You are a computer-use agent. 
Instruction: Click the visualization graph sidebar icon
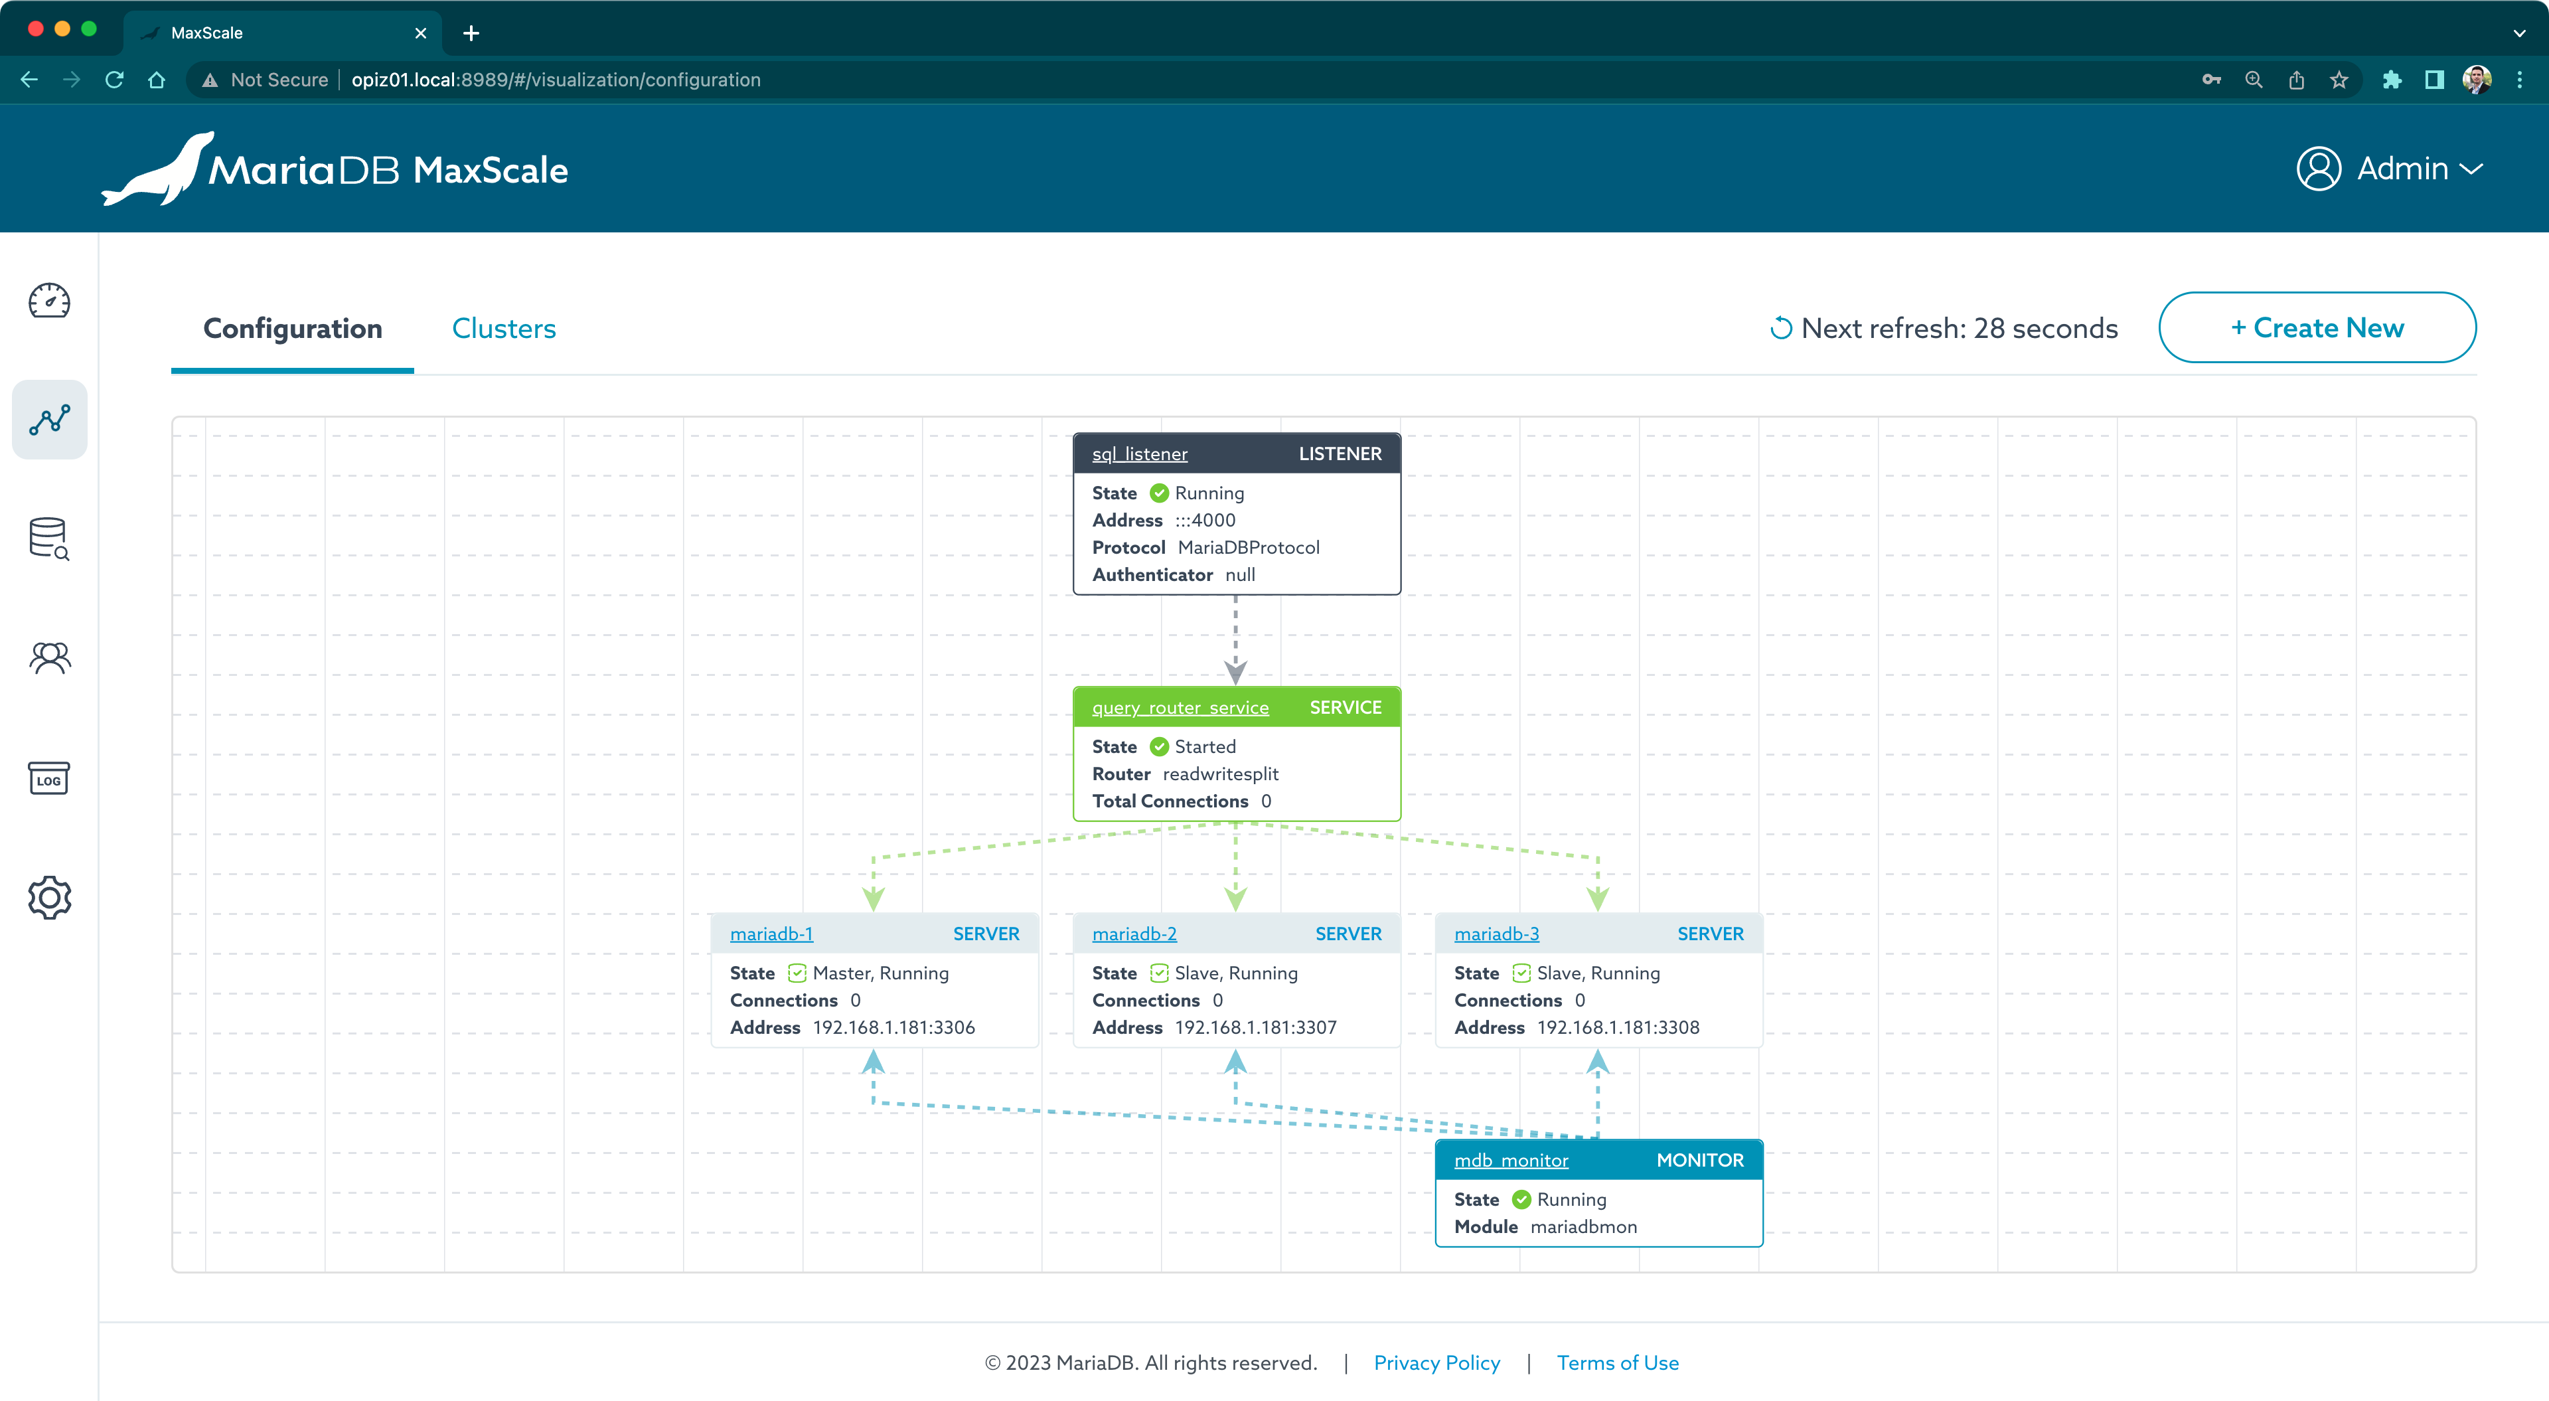[x=50, y=420]
